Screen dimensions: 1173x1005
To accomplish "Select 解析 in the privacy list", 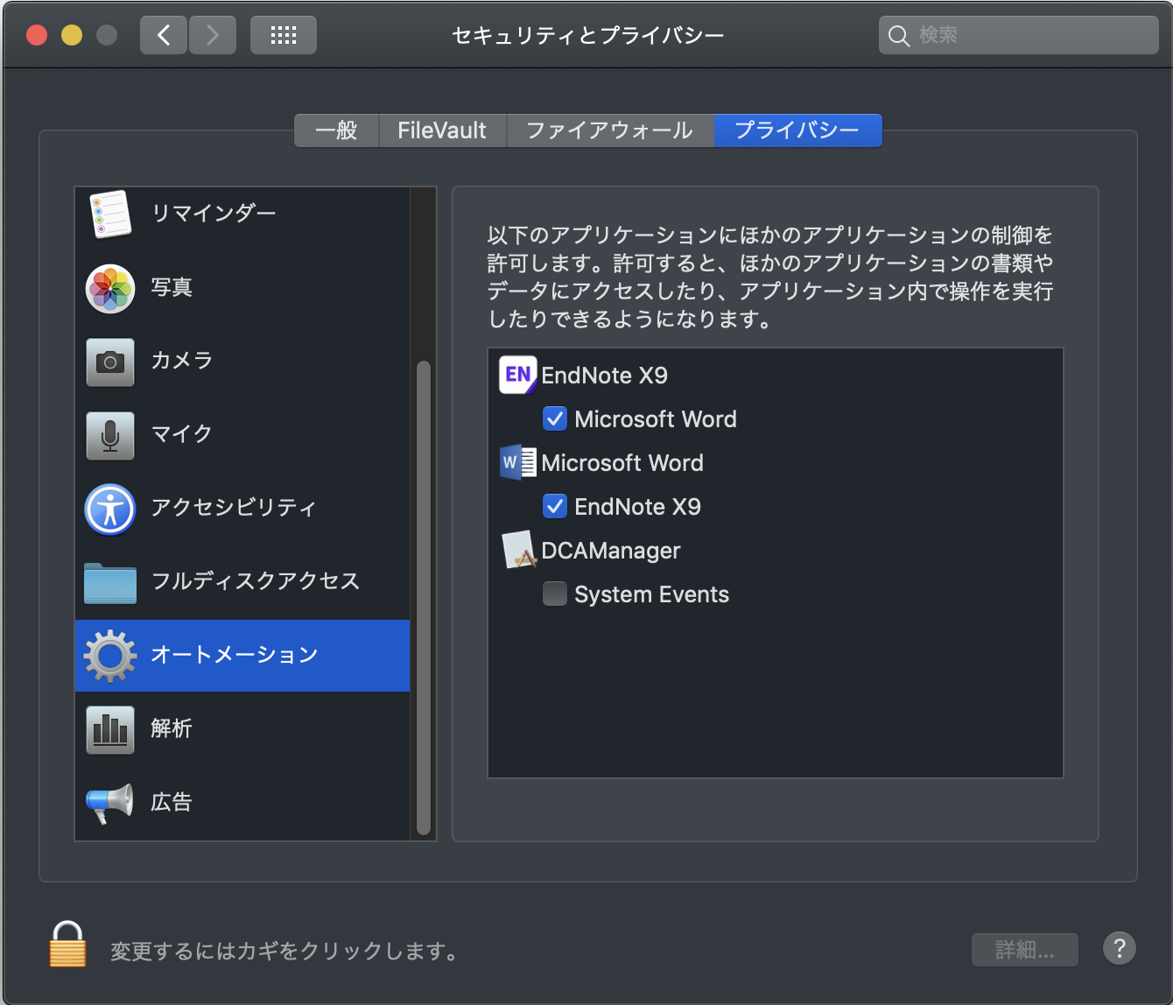I will [x=242, y=729].
